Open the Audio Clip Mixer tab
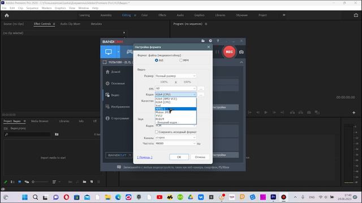This screenshot has height=203, width=362. [x=70, y=24]
